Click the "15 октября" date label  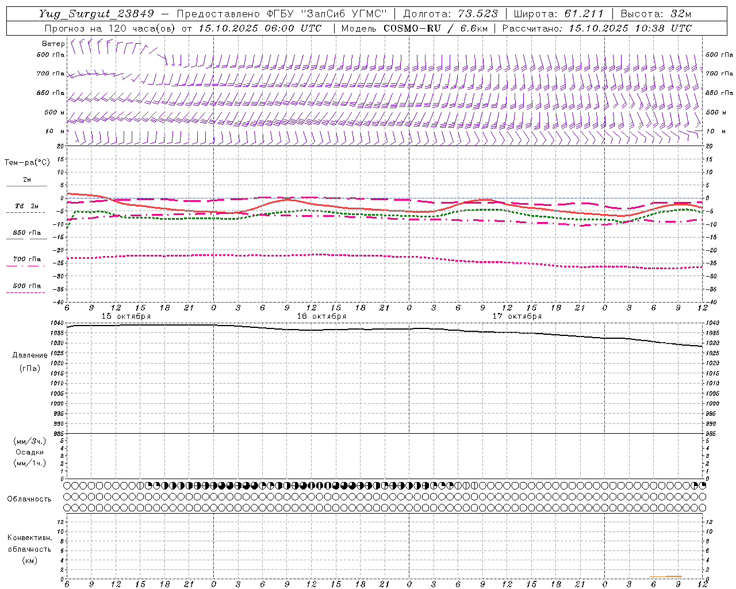pos(126,316)
